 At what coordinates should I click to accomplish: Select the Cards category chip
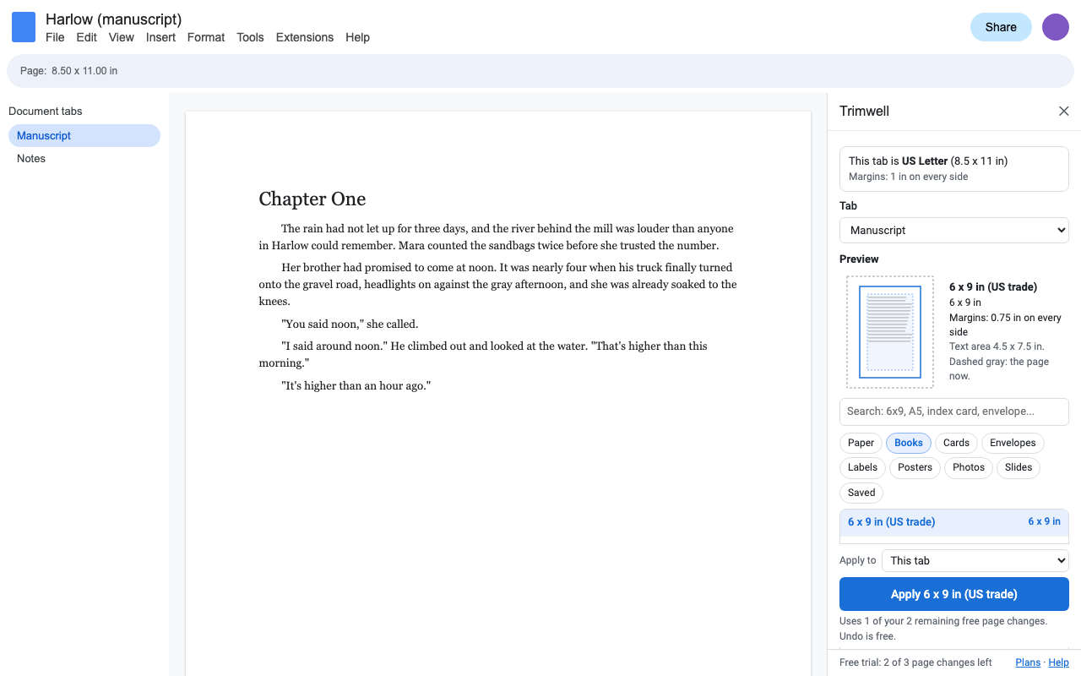[x=956, y=443]
